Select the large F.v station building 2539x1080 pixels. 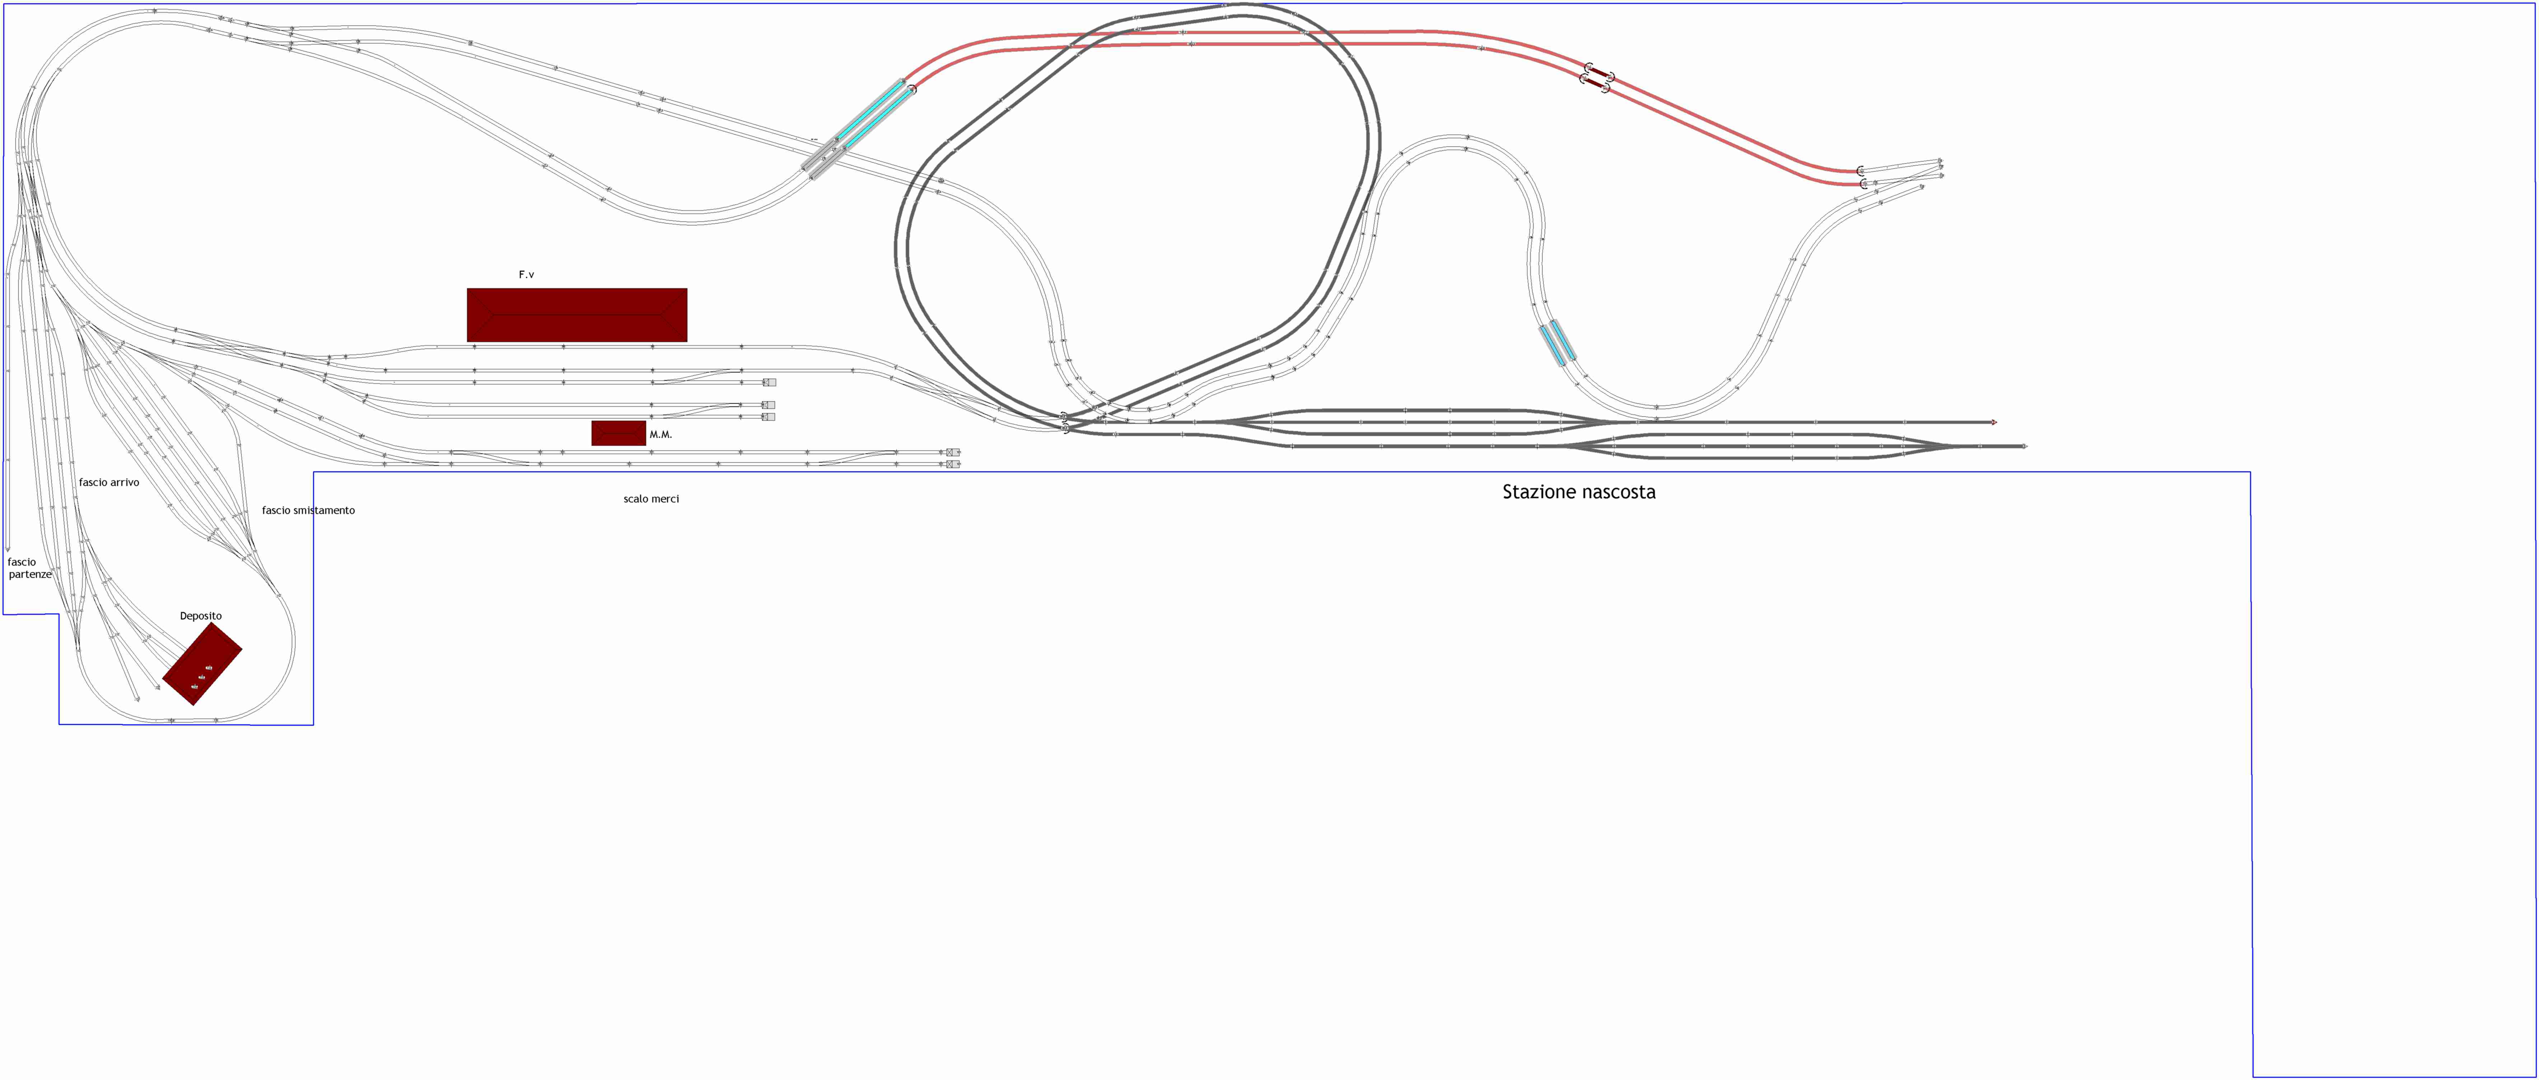(x=577, y=315)
